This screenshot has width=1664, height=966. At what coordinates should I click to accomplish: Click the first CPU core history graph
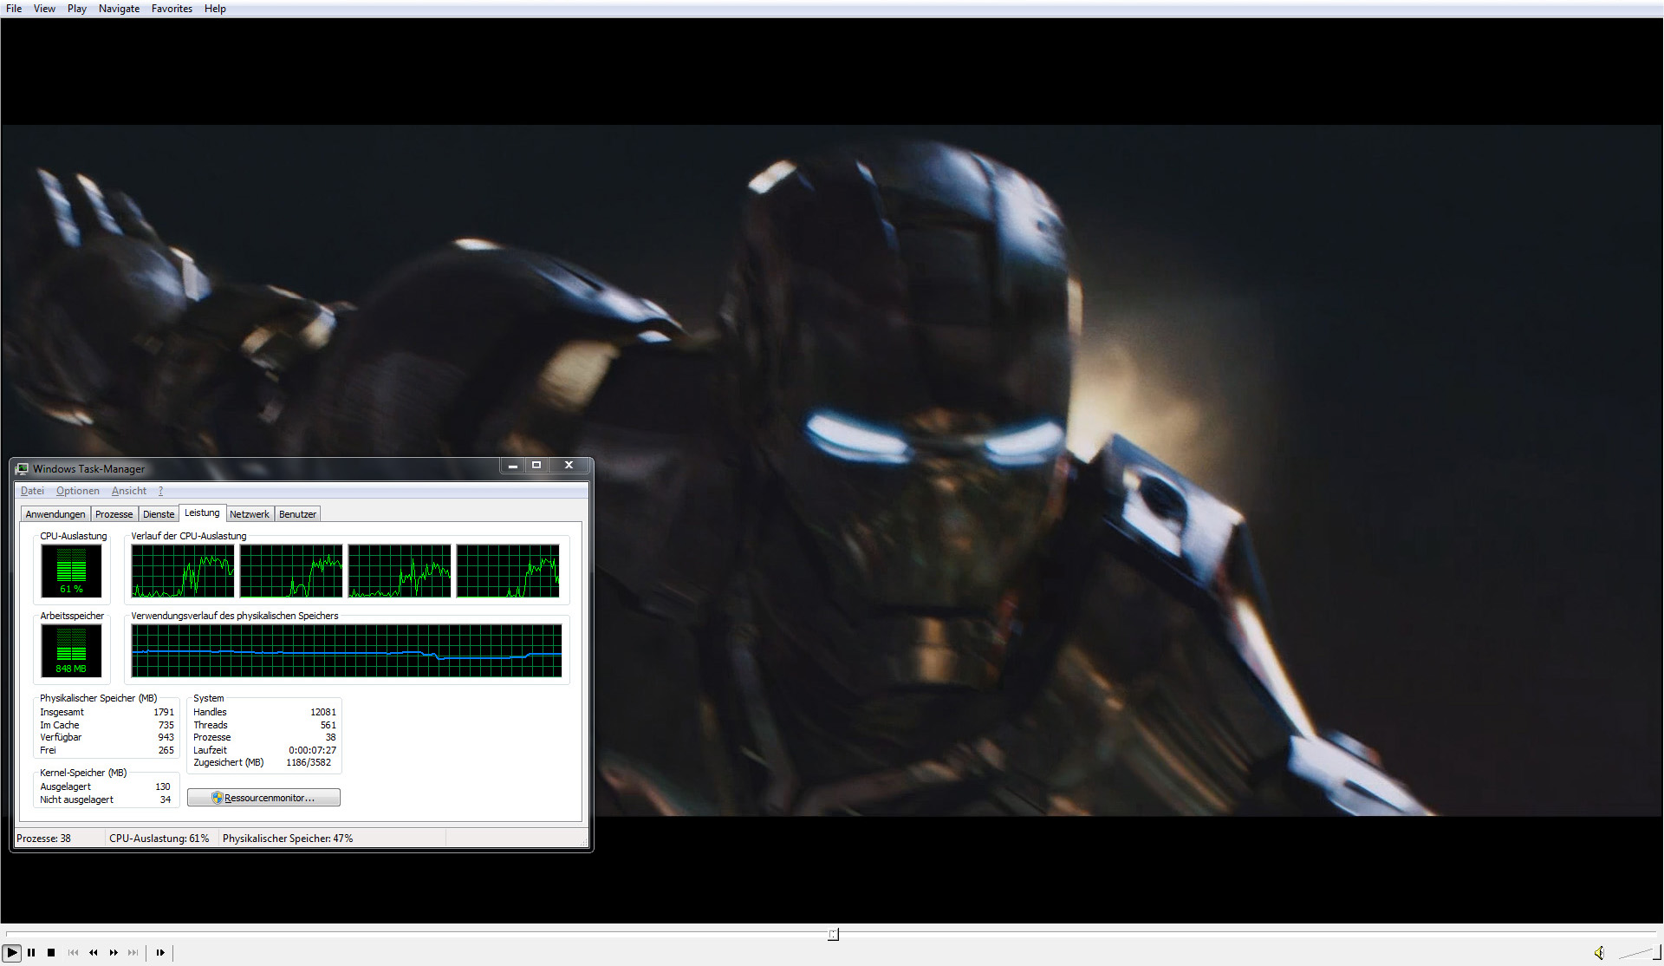(x=183, y=571)
